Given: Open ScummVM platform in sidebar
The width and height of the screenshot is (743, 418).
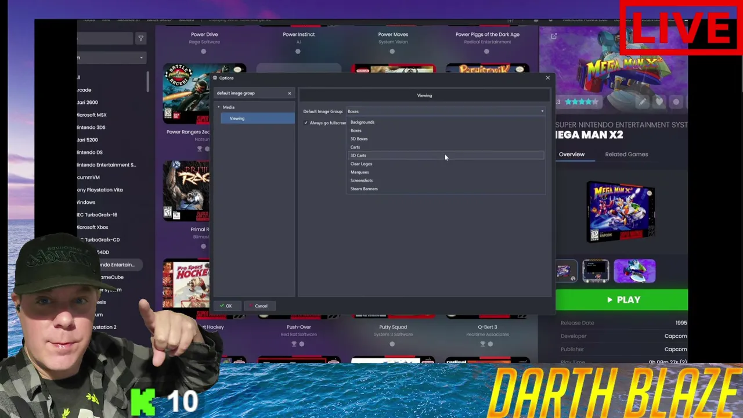Looking at the screenshot, I should coord(88,178).
